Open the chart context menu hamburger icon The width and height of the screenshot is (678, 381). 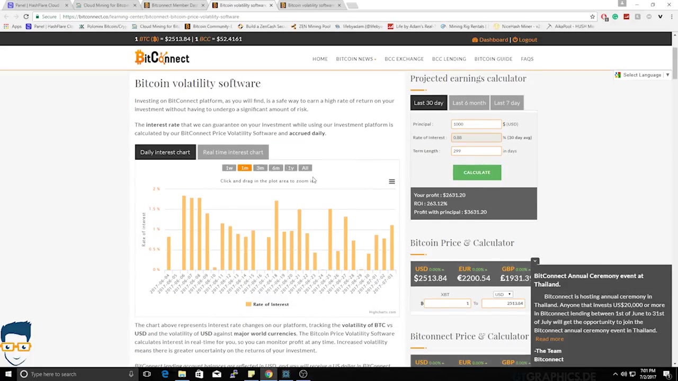click(391, 182)
